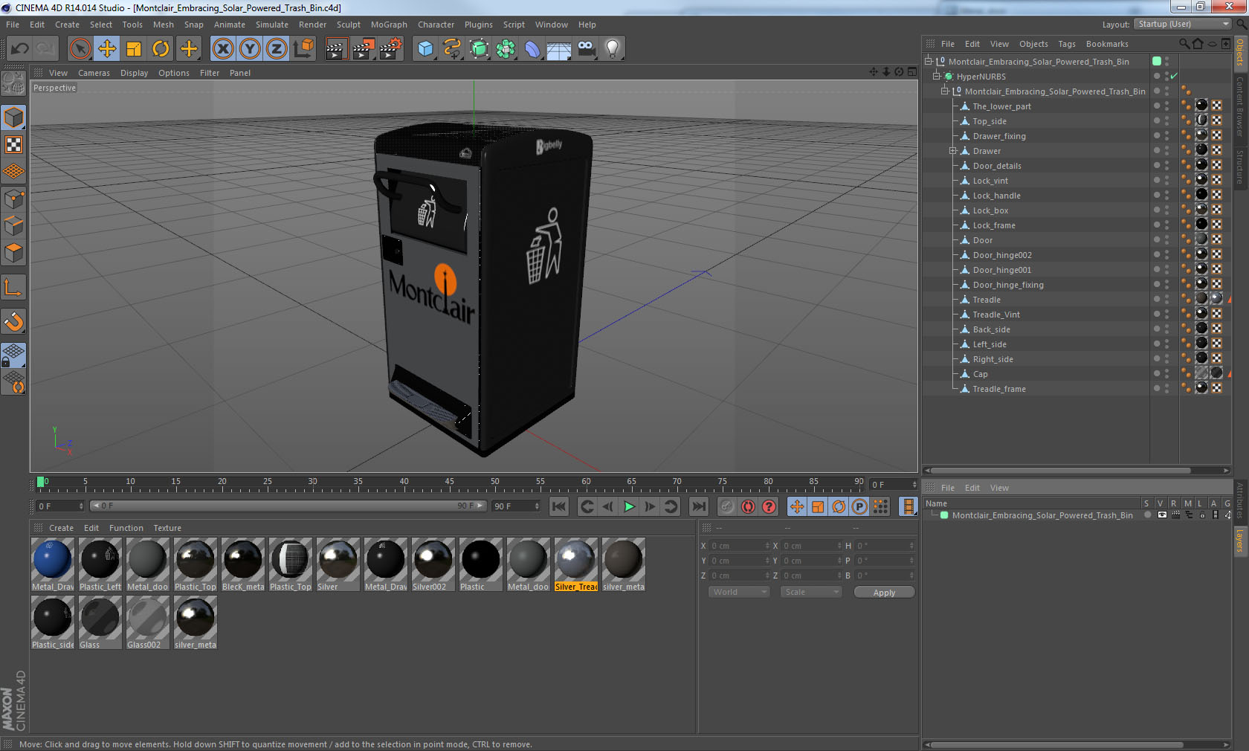Open the spline pen tools icon

click(x=452, y=49)
